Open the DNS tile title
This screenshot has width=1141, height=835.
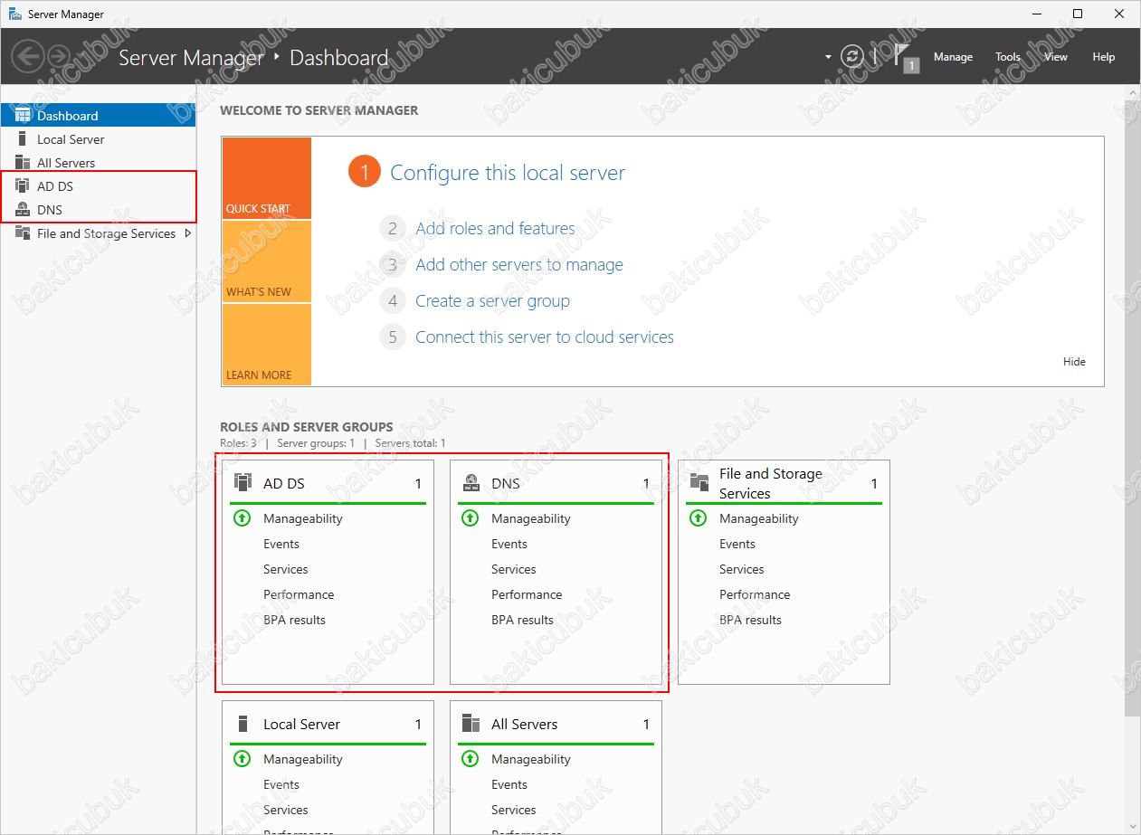506,484
